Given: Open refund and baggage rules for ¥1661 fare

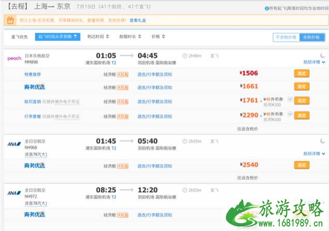Looking at the screenshot, I should coord(155,88).
